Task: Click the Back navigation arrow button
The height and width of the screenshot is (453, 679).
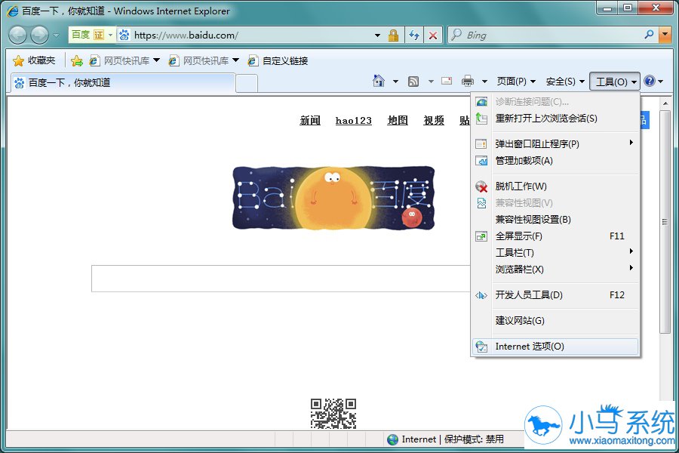Action: pyautogui.click(x=18, y=35)
